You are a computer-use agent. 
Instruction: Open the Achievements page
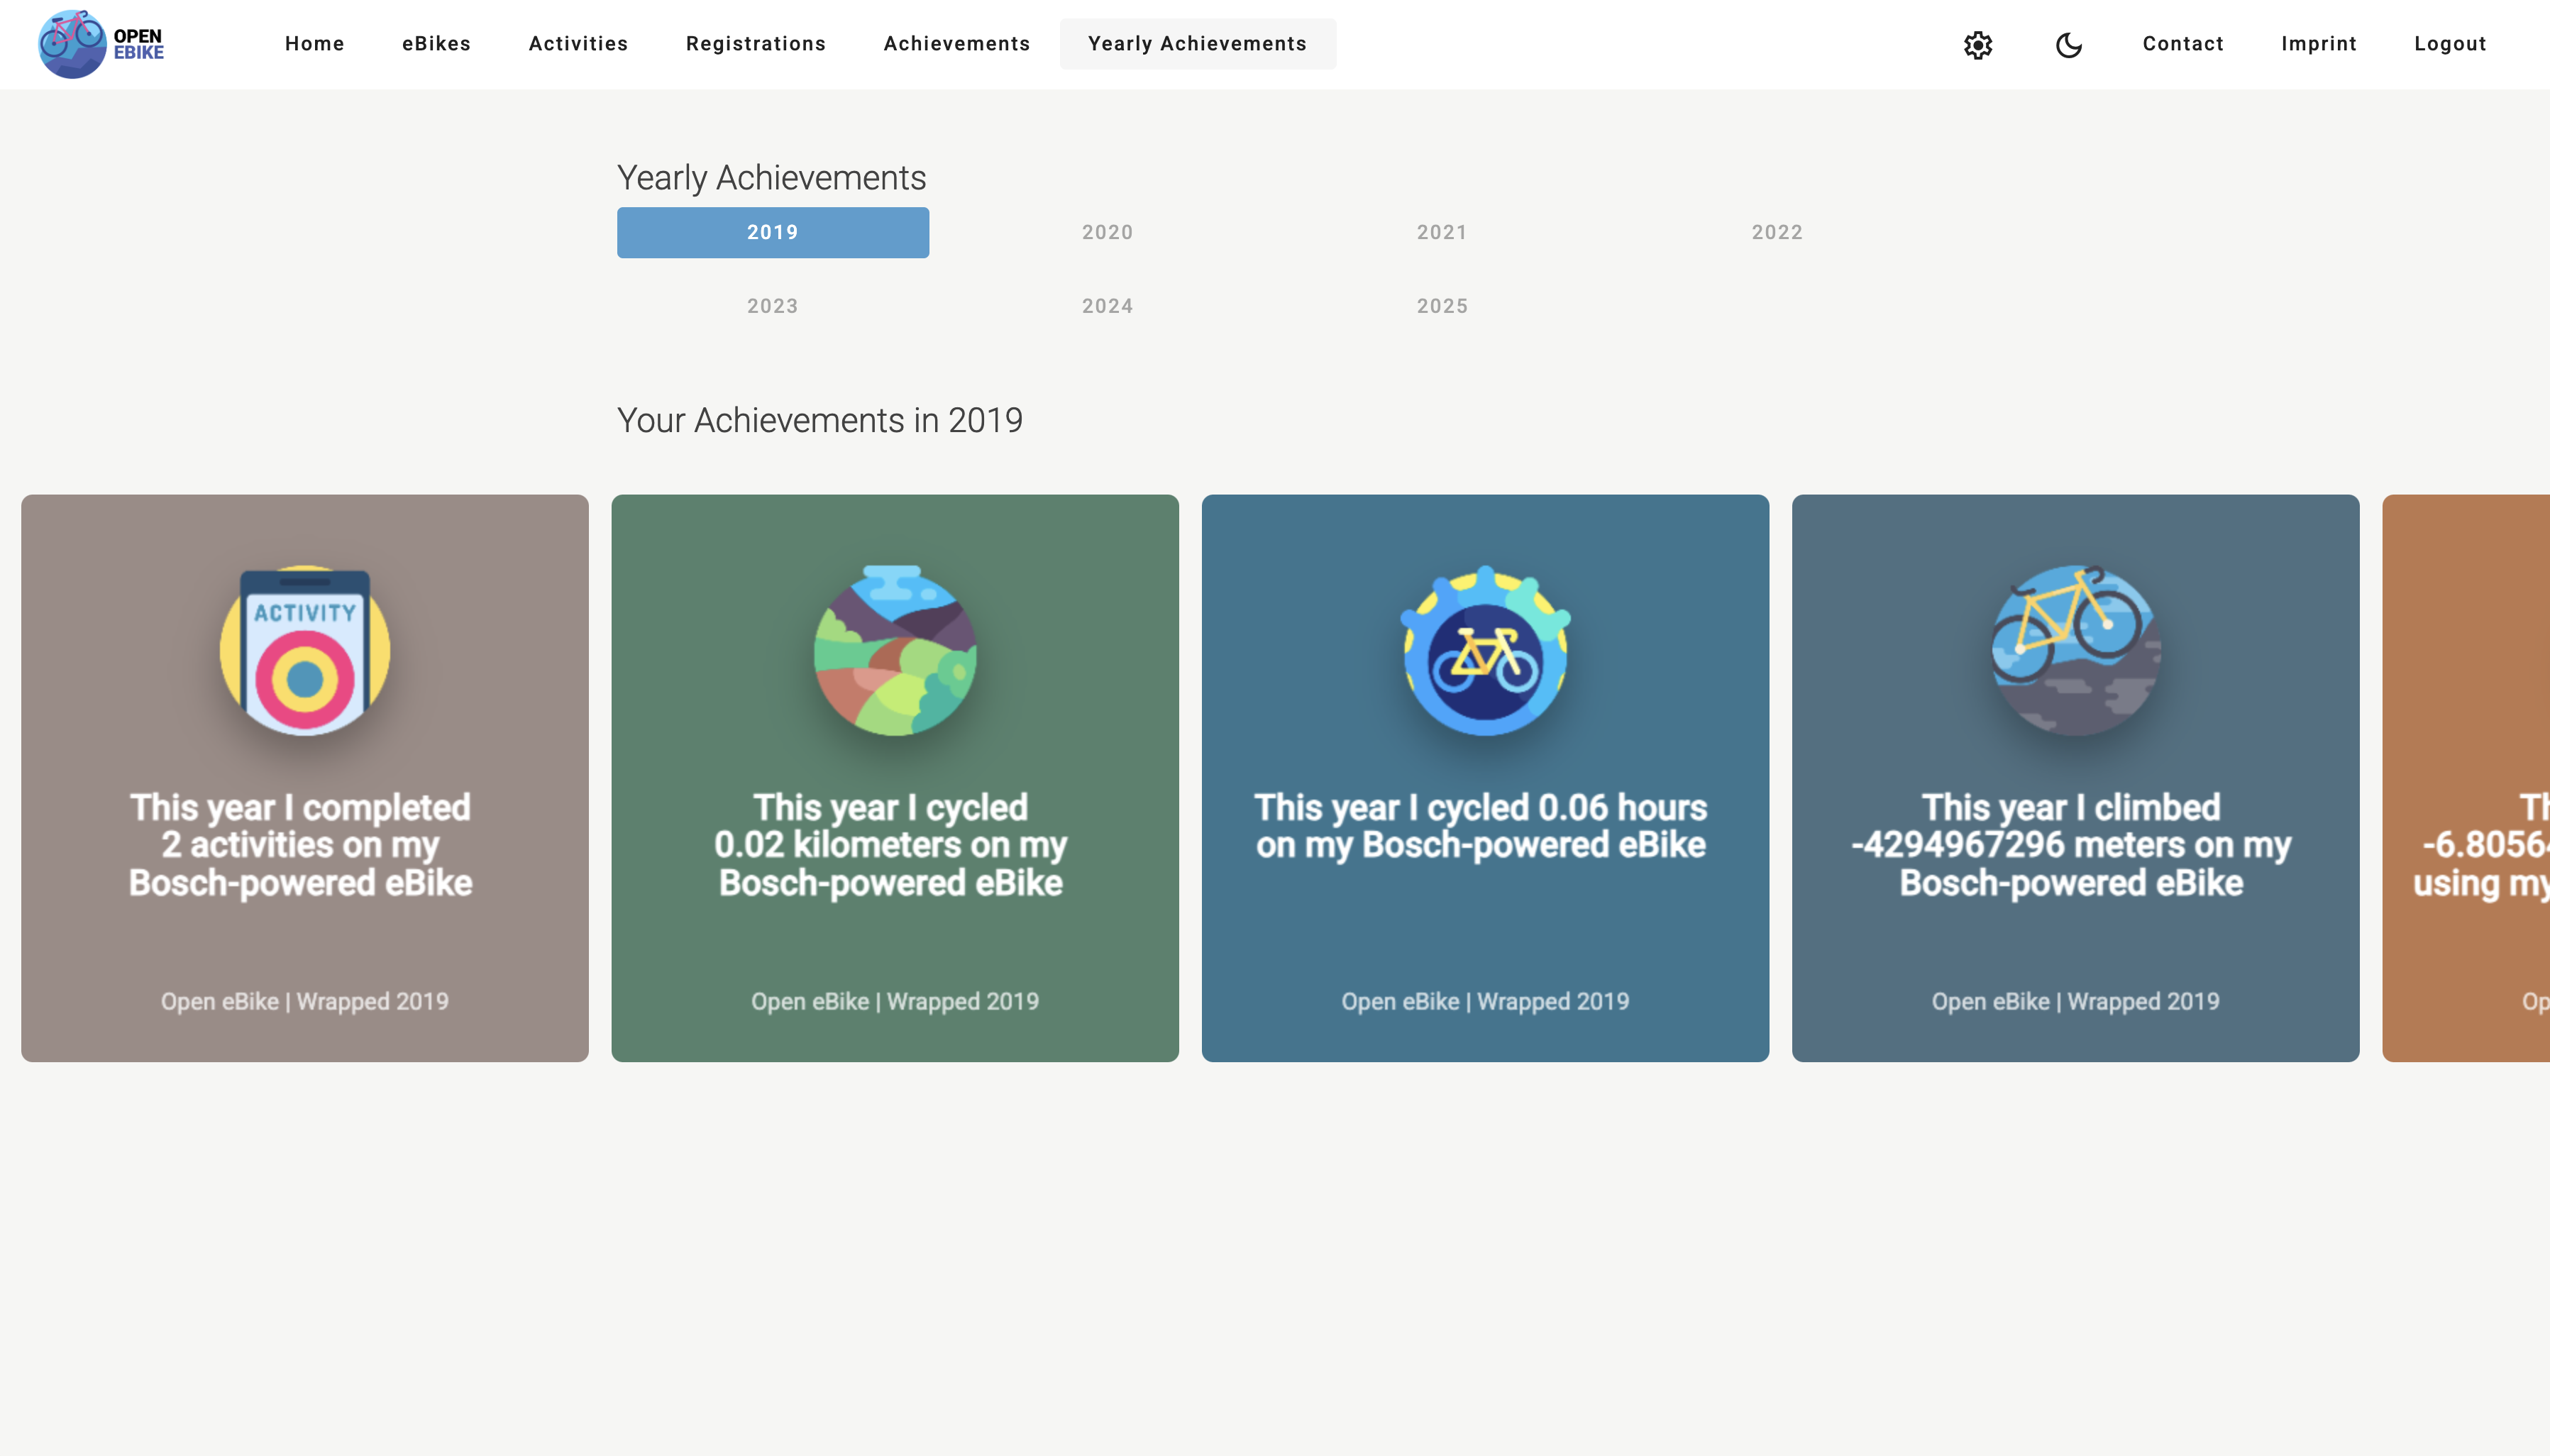(x=956, y=44)
